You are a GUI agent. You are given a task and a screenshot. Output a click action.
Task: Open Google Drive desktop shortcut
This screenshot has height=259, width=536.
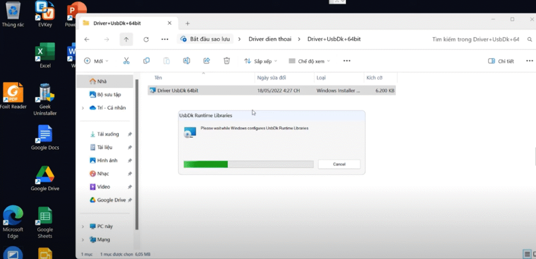tap(45, 178)
